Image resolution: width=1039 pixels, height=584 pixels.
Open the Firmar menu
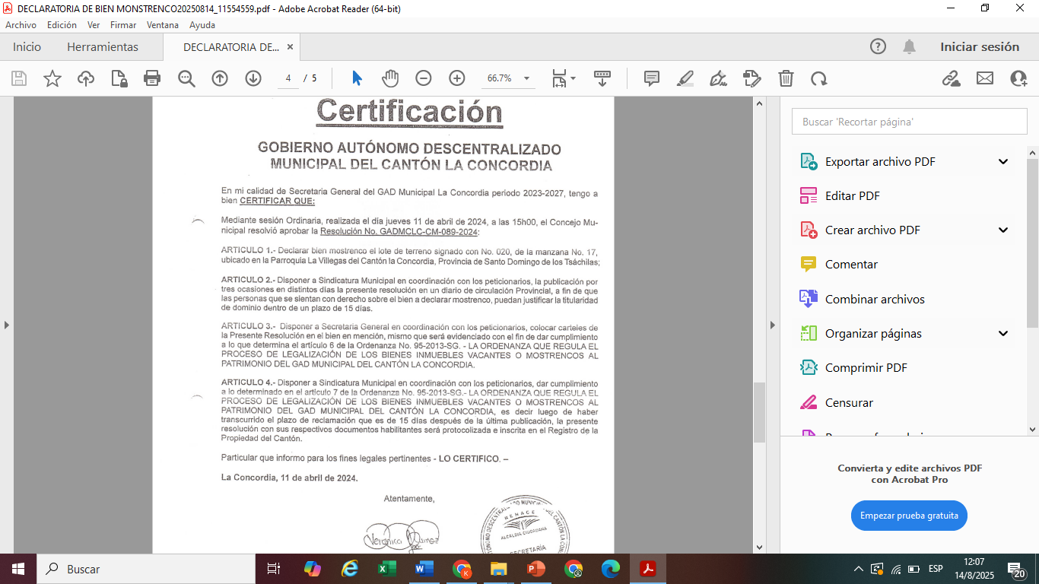coord(123,25)
